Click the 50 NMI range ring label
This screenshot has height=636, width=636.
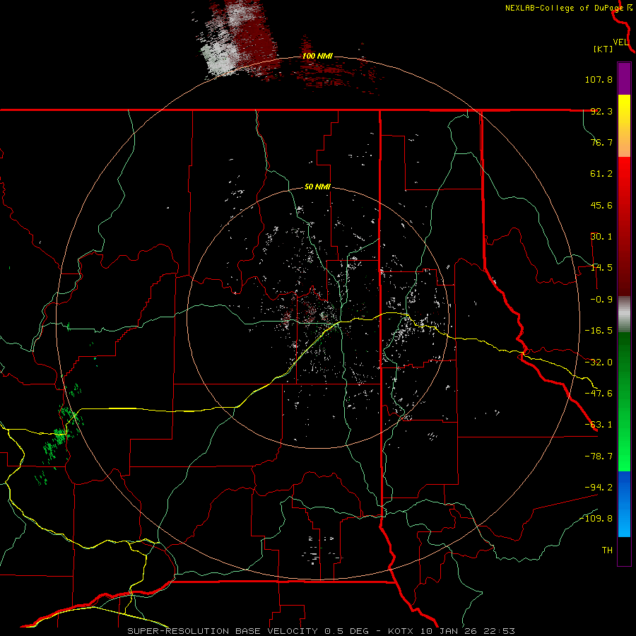tap(317, 187)
